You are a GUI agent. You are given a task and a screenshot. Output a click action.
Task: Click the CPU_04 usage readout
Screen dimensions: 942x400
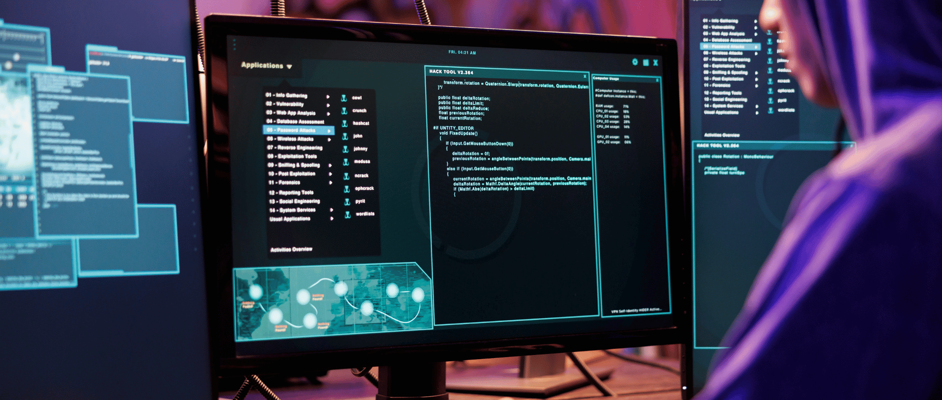(x=613, y=127)
